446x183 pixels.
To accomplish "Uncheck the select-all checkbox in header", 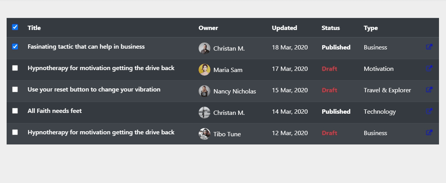I will click(x=15, y=27).
